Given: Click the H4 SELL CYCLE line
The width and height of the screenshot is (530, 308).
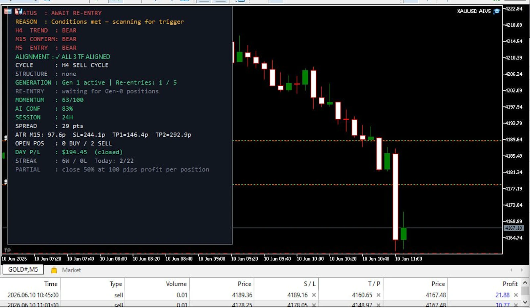Looking at the screenshot, I should point(62,65).
